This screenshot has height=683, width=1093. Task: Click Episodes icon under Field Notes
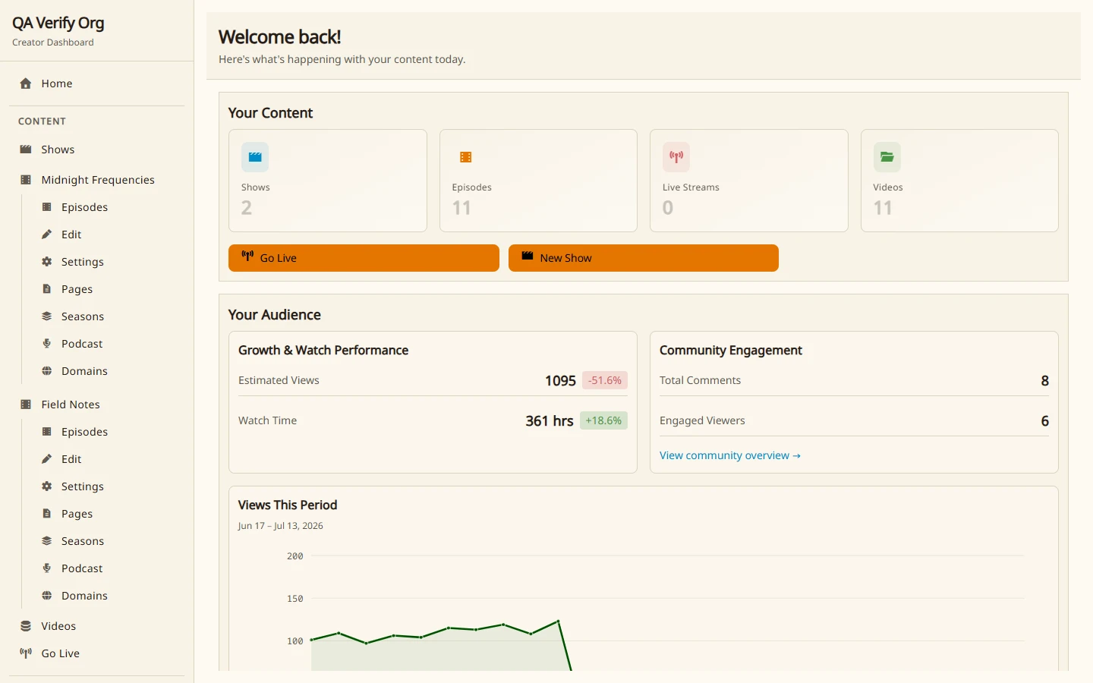click(47, 432)
